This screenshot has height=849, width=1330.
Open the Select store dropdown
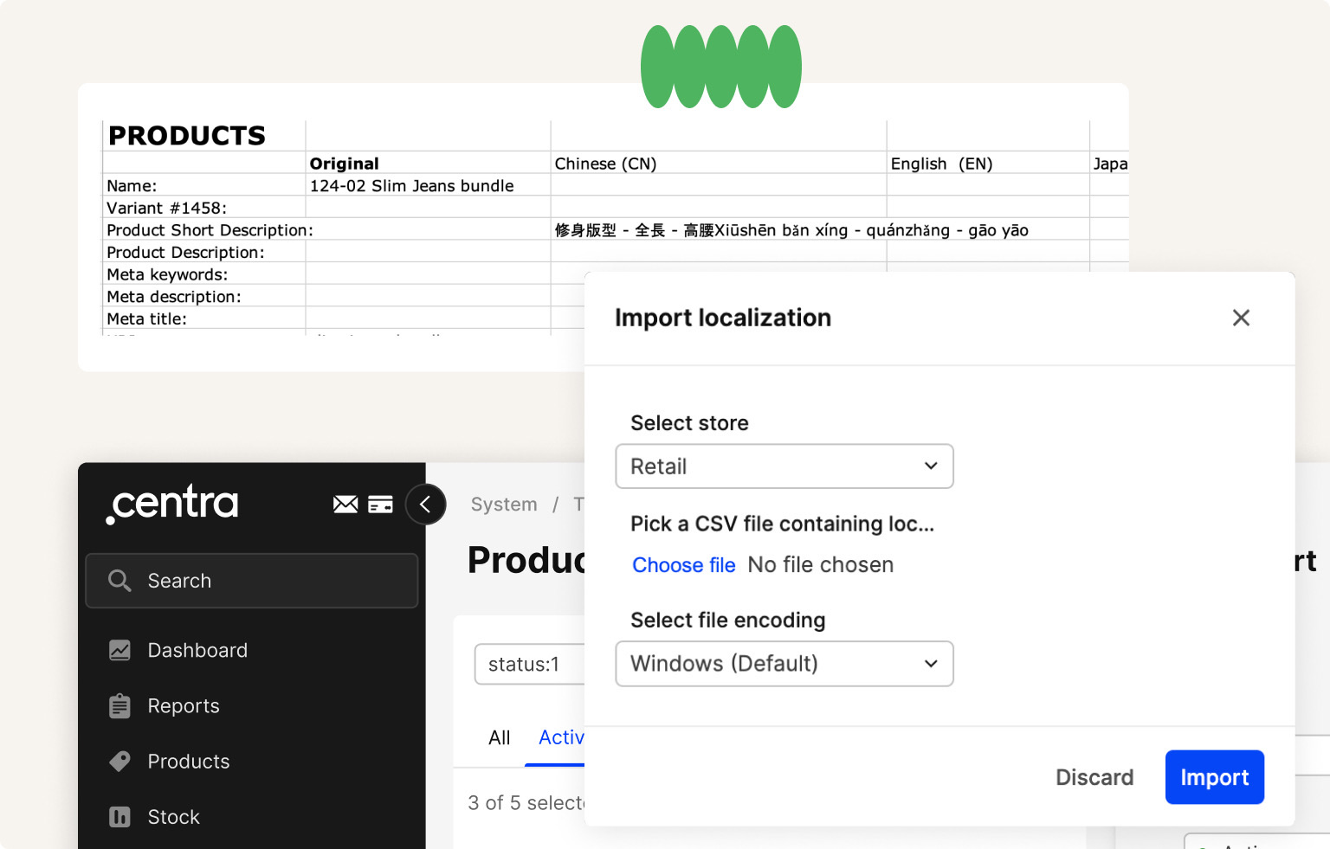click(784, 466)
